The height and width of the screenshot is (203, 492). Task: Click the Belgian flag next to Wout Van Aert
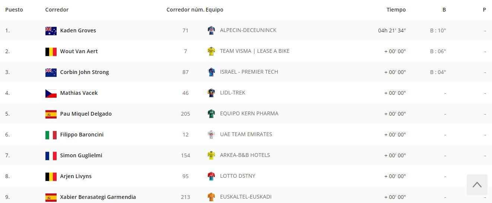51,52
